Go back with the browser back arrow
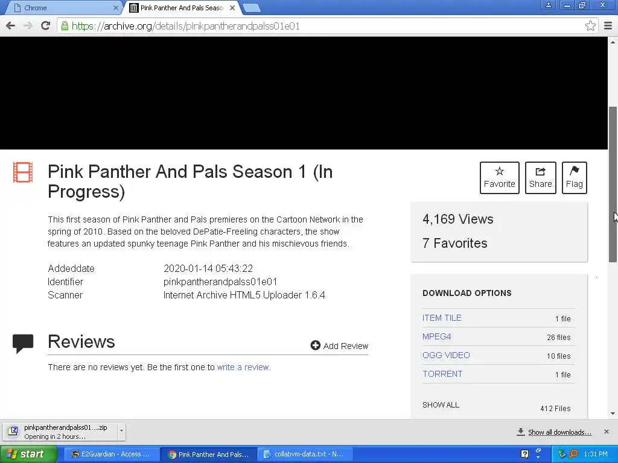618x463 pixels. pyautogui.click(x=11, y=26)
